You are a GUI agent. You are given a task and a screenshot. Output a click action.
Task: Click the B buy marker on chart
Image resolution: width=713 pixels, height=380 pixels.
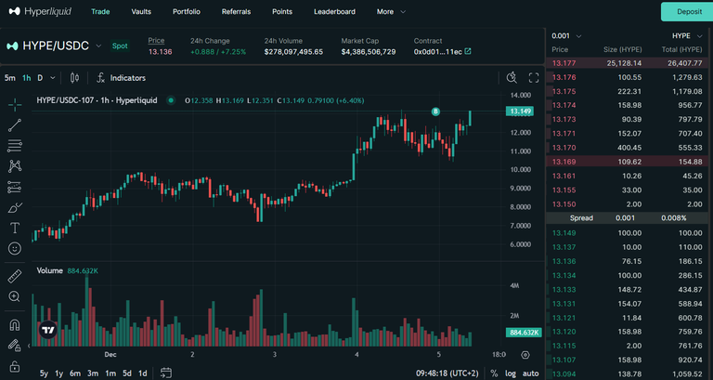(x=435, y=111)
